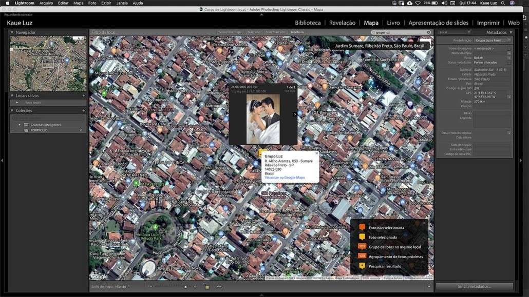The width and height of the screenshot is (529, 297).
Task: Zoom out the map with minus
Action: (x=151, y=287)
